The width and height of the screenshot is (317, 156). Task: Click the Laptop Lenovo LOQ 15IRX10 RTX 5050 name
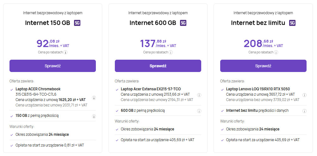tap(258, 89)
